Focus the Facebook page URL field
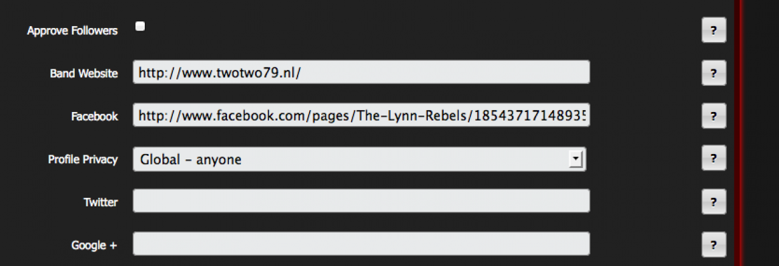779x266 pixels. click(x=361, y=116)
